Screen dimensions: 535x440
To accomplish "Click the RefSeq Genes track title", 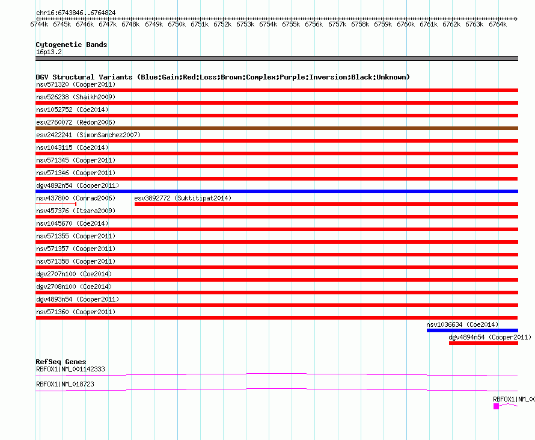I will tap(61, 362).
